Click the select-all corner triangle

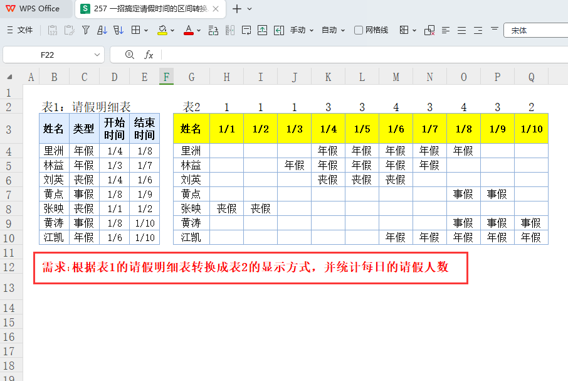tap(10, 77)
